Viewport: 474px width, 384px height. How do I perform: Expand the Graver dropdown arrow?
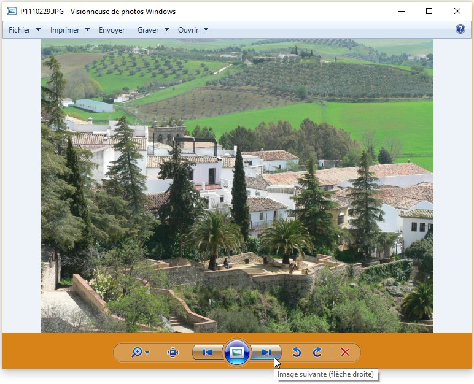click(166, 29)
